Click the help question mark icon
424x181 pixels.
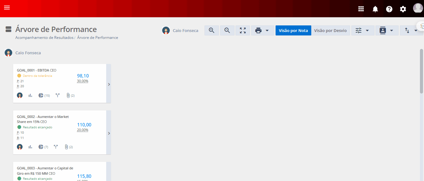point(389,9)
